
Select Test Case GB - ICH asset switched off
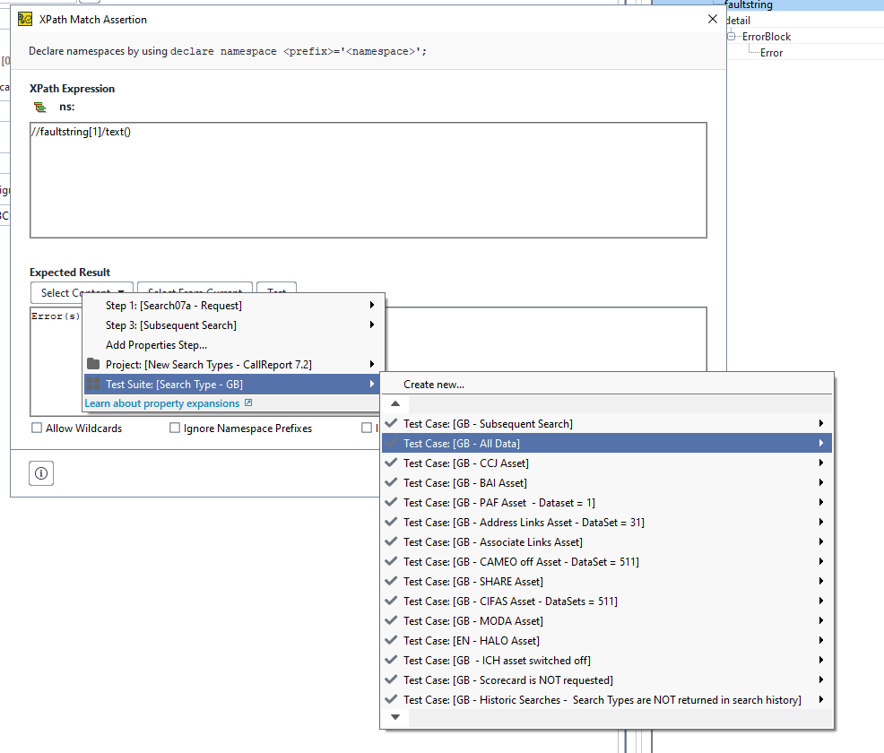coord(607,660)
